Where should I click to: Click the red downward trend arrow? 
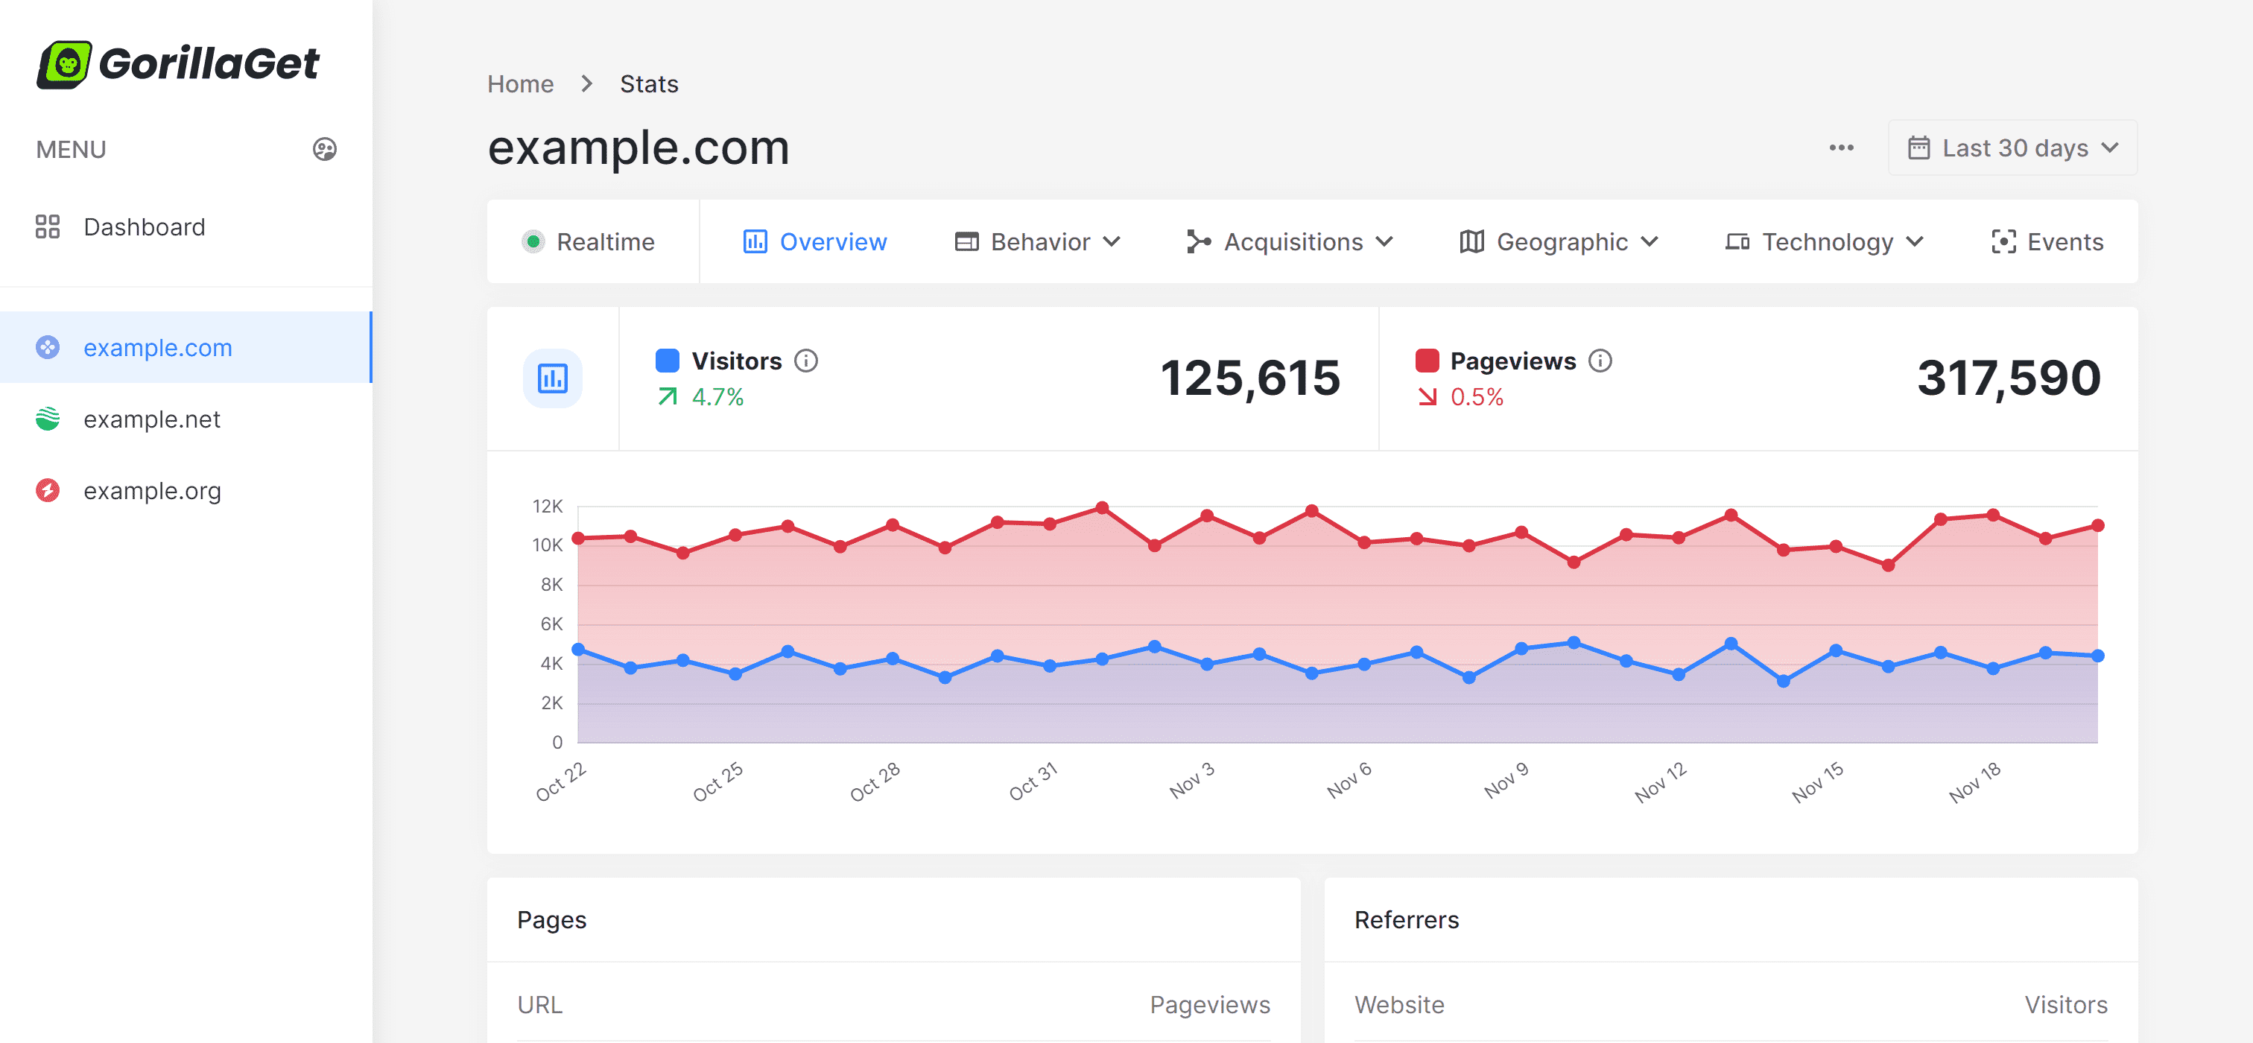click(x=1427, y=397)
